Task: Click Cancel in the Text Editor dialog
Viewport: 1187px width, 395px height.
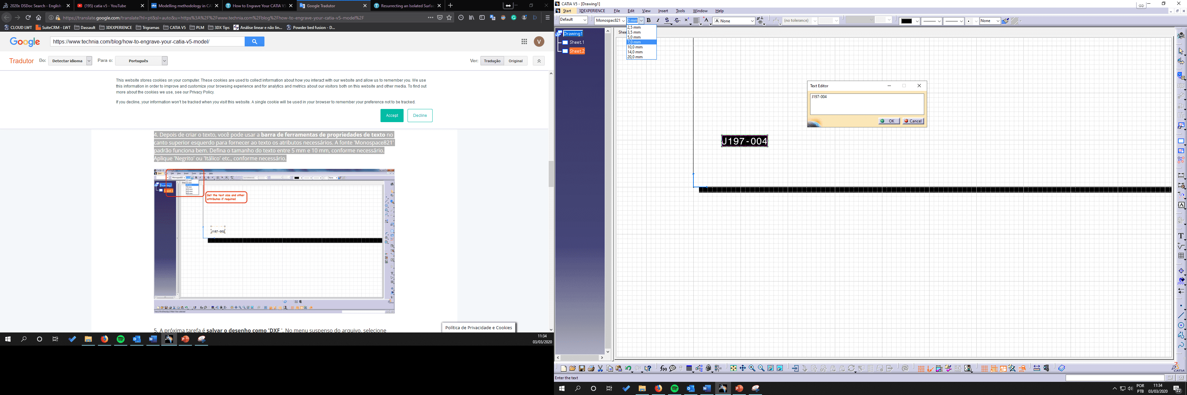Action: [913, 121]
